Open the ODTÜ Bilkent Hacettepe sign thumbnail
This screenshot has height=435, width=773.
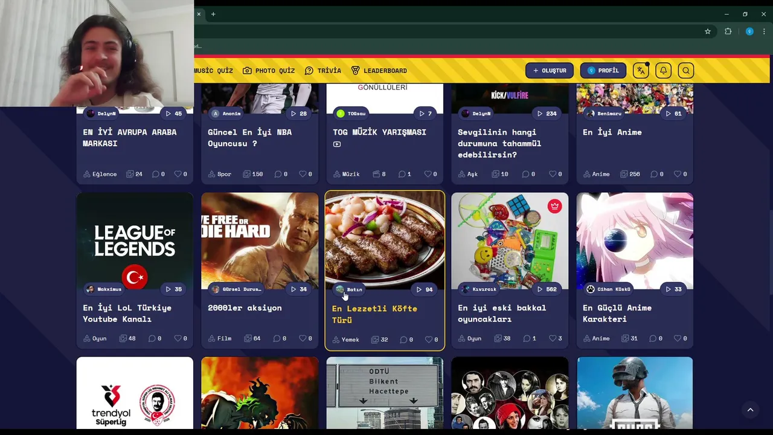point(385,393)
